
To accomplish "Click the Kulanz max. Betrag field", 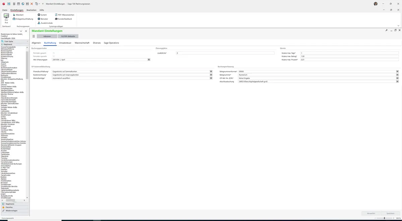I will click(x=350, y=56).
